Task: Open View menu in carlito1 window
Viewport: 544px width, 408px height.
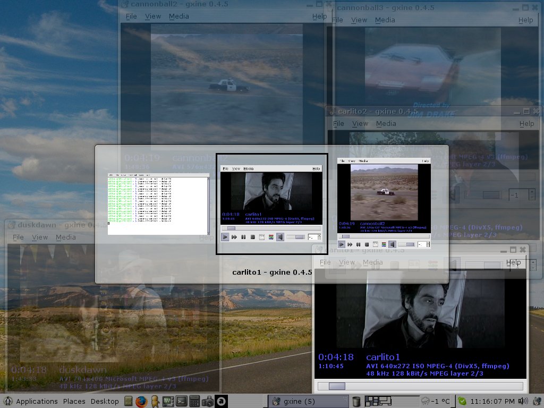Action: point(347,262)
